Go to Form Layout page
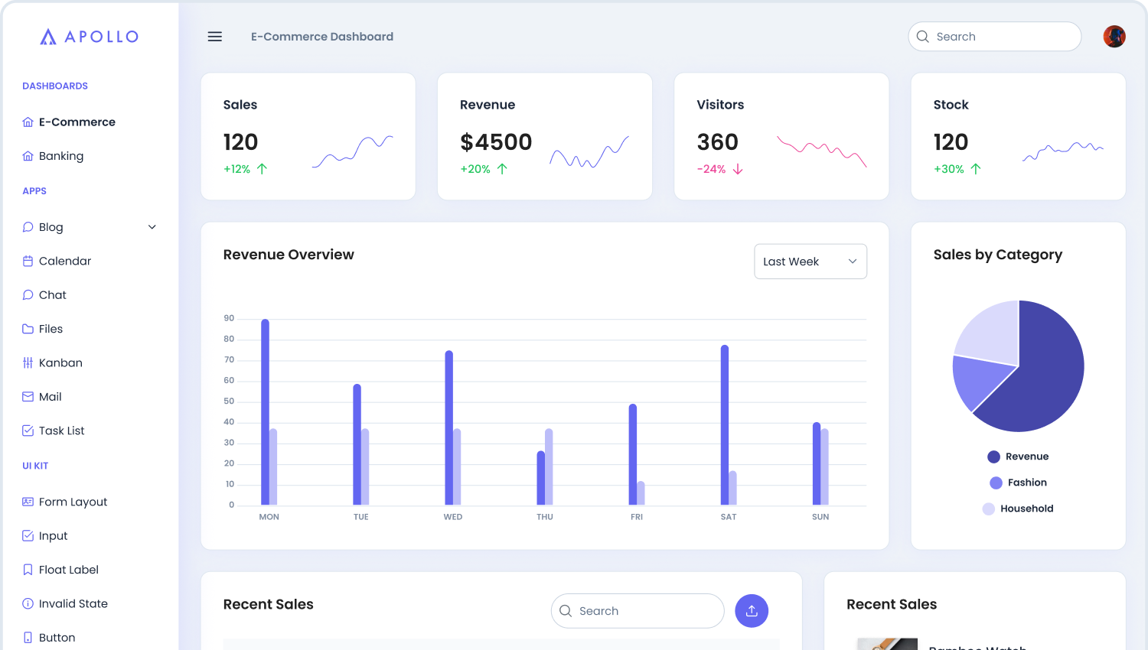1148x650 pixels. pyautogui.click(x=73, y=502)
